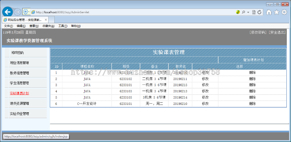Screen dimensions: 291x142
Task: Click the compatibility view icon
Action: (254, 12)
